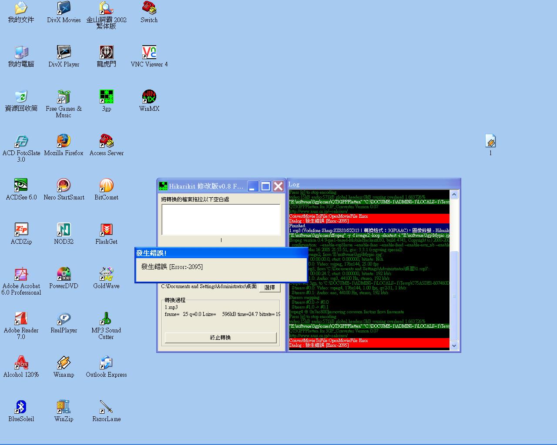Select the Winamp desktop shortcut
The height and width of the screenshot is (445, 557).
(x=64, y=363)
